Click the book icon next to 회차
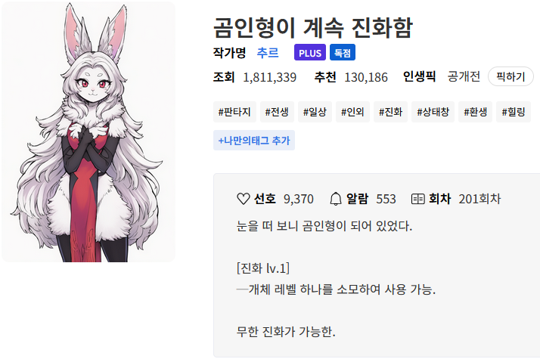 (x=417, y=199)
